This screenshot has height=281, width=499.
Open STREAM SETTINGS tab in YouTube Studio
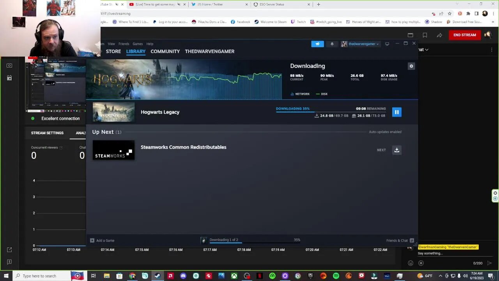tap(47, 133)
